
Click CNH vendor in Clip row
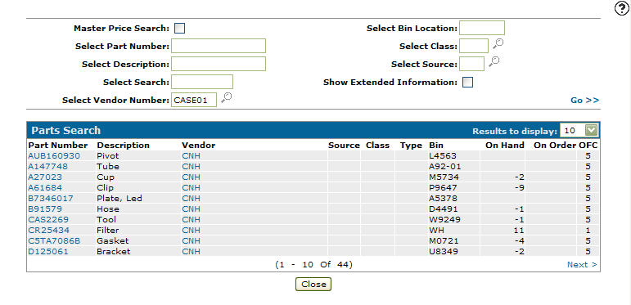tap(191, 188)
